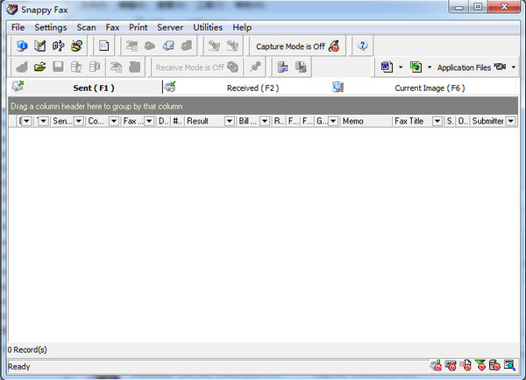Open the Fax menu

[113, 27]
